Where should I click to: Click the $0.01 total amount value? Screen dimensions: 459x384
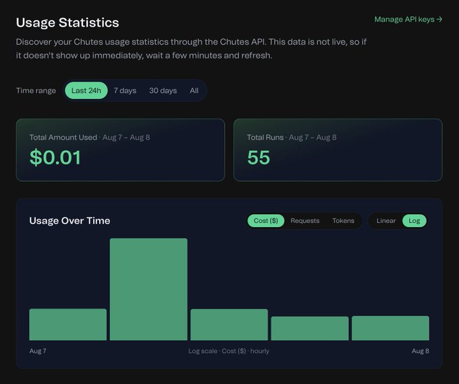coord(55,158)
